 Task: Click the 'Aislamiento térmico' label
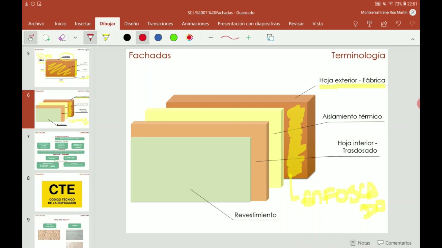pyautogui.click(x=352, y=116)
